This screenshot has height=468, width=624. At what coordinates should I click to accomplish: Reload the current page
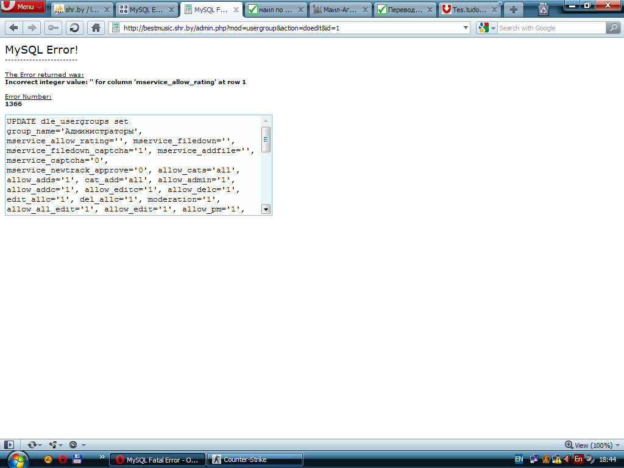(74, 27)
